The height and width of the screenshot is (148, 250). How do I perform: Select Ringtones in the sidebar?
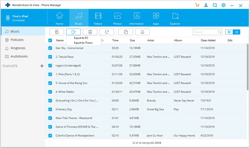click(x=23, y=48)
